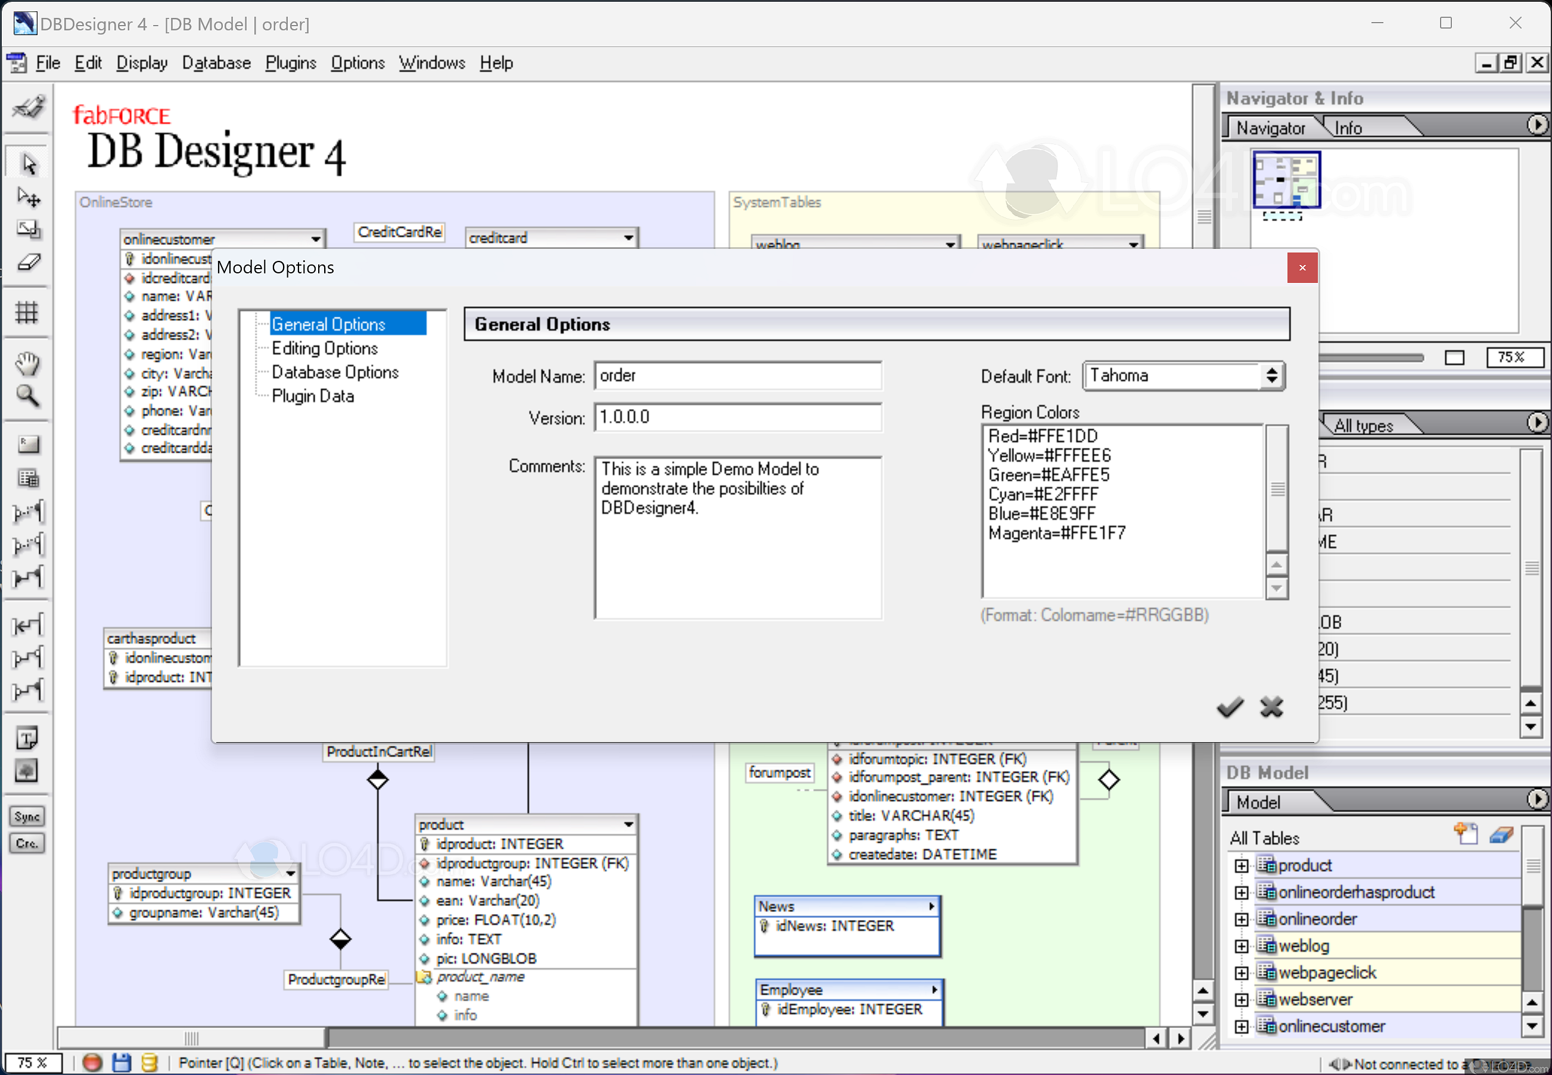Click the Cre. create script button

27,843
